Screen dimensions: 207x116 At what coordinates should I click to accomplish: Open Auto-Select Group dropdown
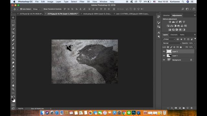pos(36,9)
